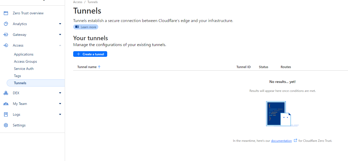This screenshot has width=348, height=161.
Task: Click the My Team people icon
Action: [x=6, y=104]
